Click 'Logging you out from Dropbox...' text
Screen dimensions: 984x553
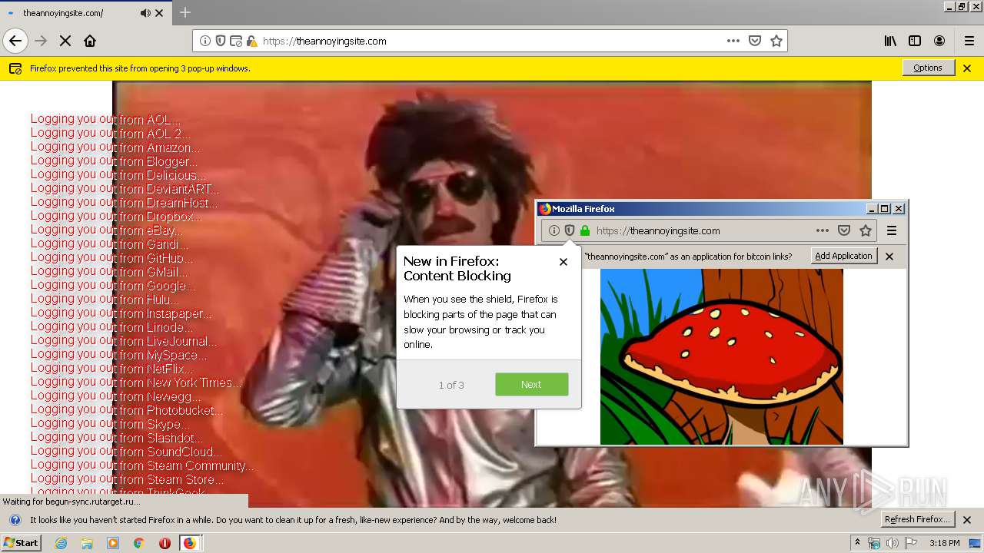(x=117, y=217)
